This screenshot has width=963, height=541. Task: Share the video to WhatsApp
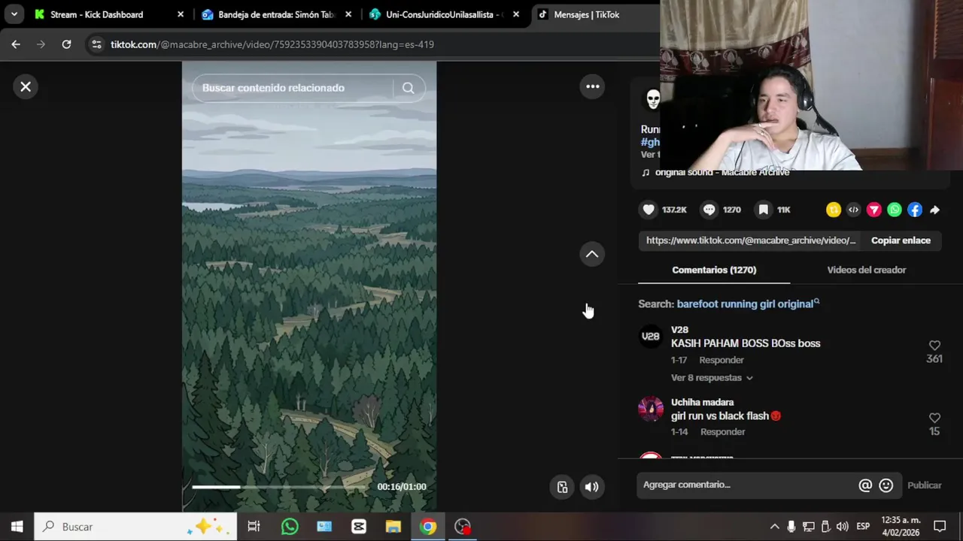894,210
